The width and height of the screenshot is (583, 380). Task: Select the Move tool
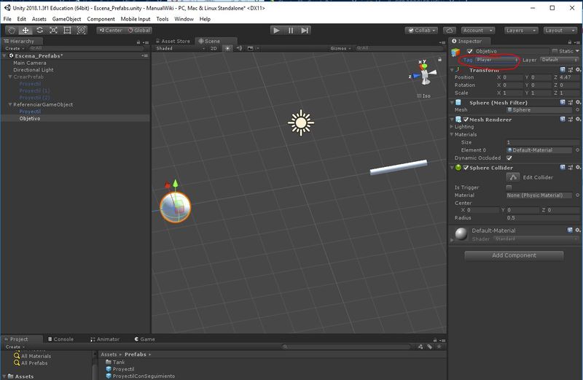(x=26, y=31)
